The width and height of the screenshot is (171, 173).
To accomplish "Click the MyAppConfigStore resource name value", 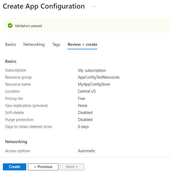I will point(94,84).
